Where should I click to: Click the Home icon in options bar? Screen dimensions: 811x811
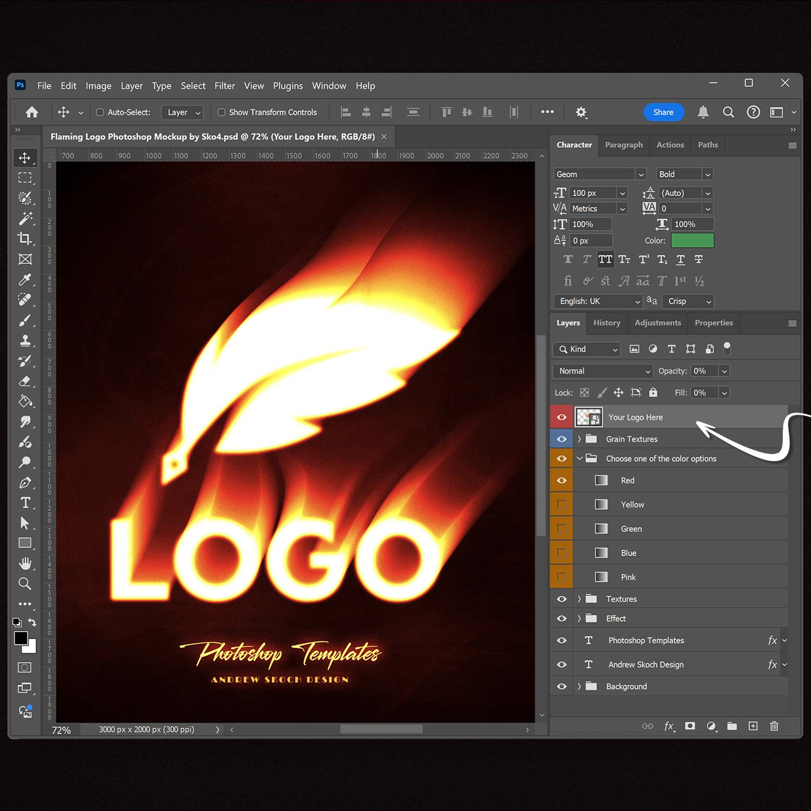[x=32, y=112]
